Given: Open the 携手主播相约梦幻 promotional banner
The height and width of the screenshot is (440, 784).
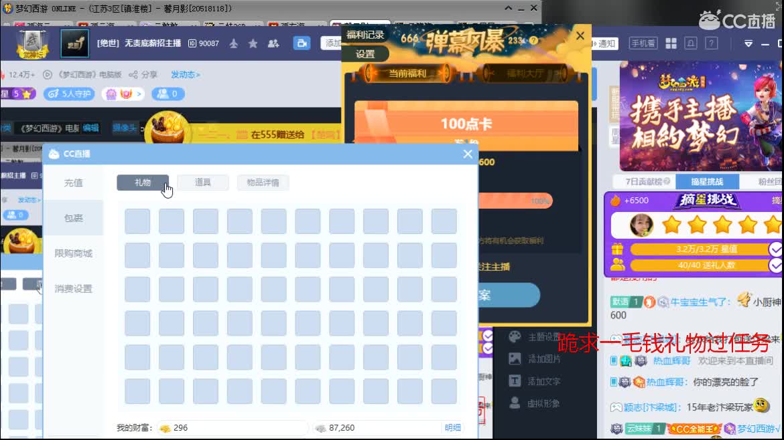Looking at the screenshot, I should [700, 116].
